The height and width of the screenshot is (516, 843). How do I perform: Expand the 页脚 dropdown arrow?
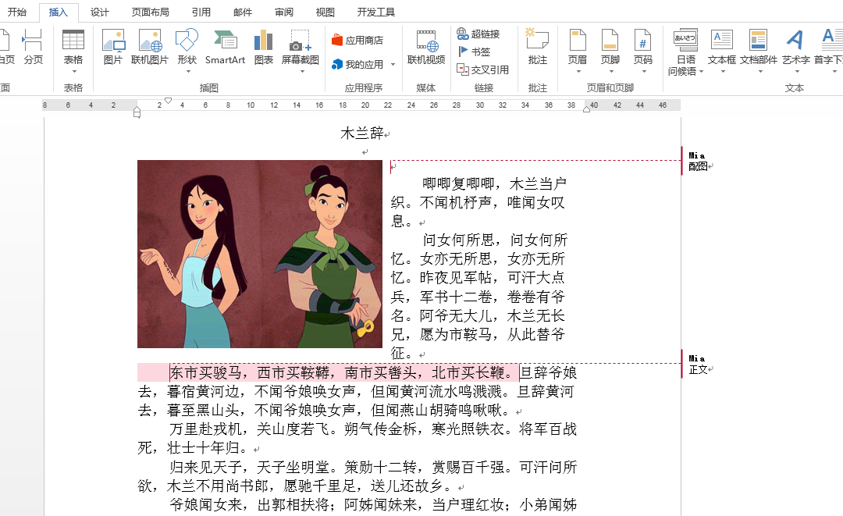tap(610, 72)
